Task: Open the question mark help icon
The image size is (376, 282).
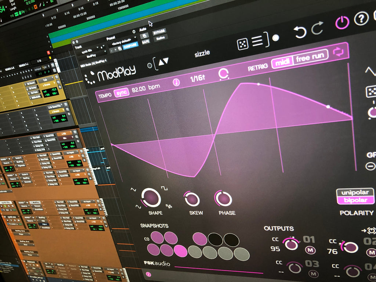Action: [x=361, y=19]
